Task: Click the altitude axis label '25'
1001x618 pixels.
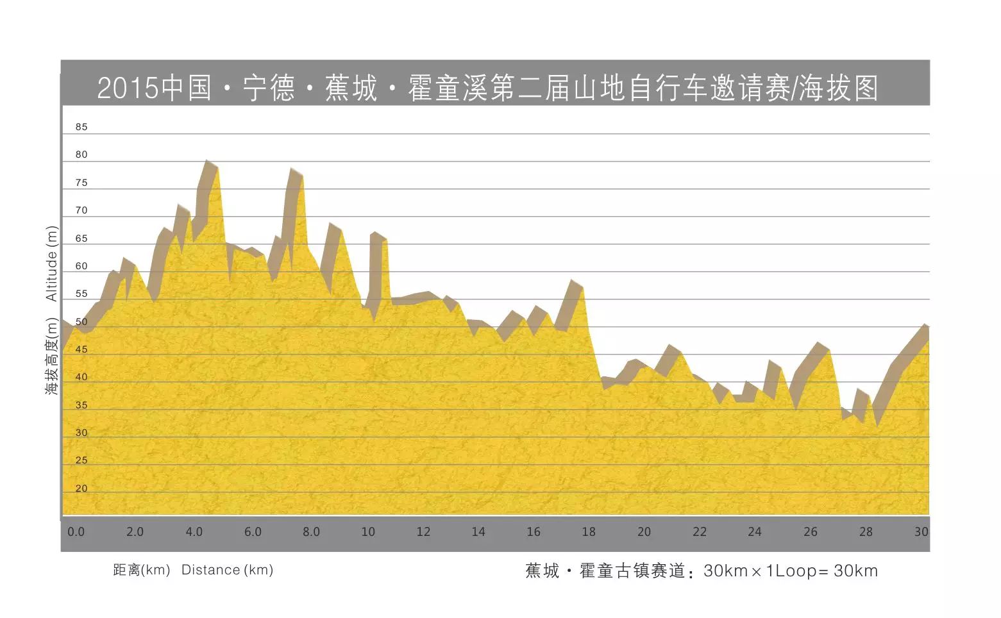Action: point(81,460)
